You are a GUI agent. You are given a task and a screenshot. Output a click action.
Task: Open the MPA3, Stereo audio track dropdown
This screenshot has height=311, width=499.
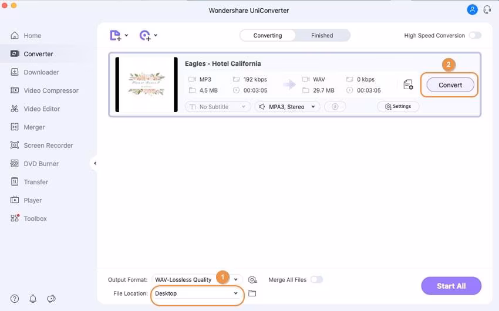[288, 107]
